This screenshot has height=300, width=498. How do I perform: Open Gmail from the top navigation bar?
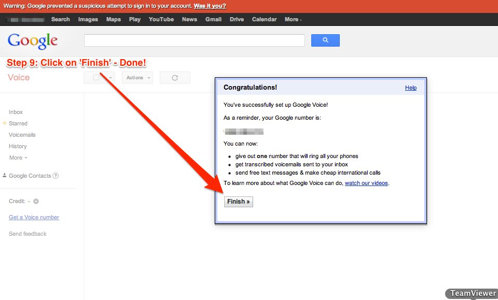click(213, 19)
